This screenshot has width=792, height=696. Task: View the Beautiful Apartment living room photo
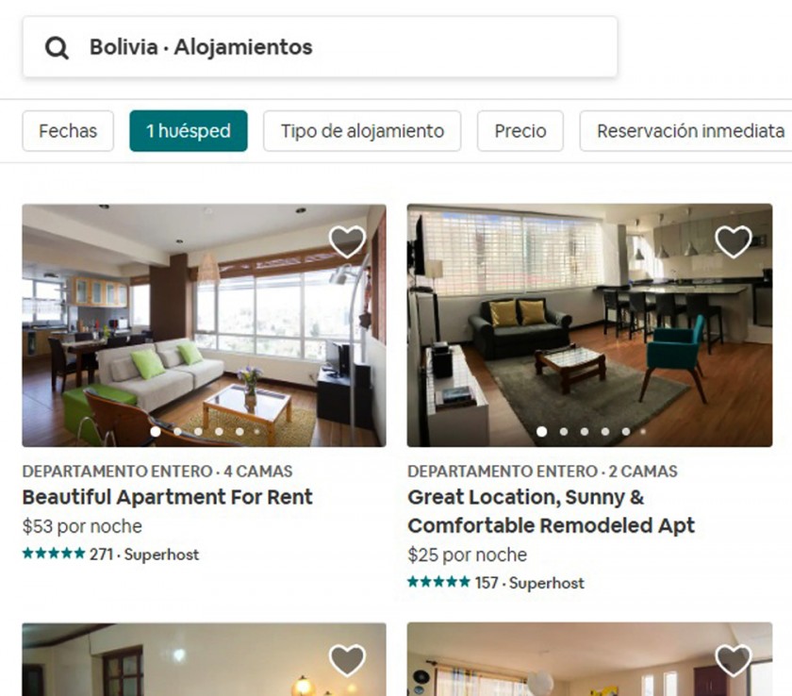coord(204,325)
